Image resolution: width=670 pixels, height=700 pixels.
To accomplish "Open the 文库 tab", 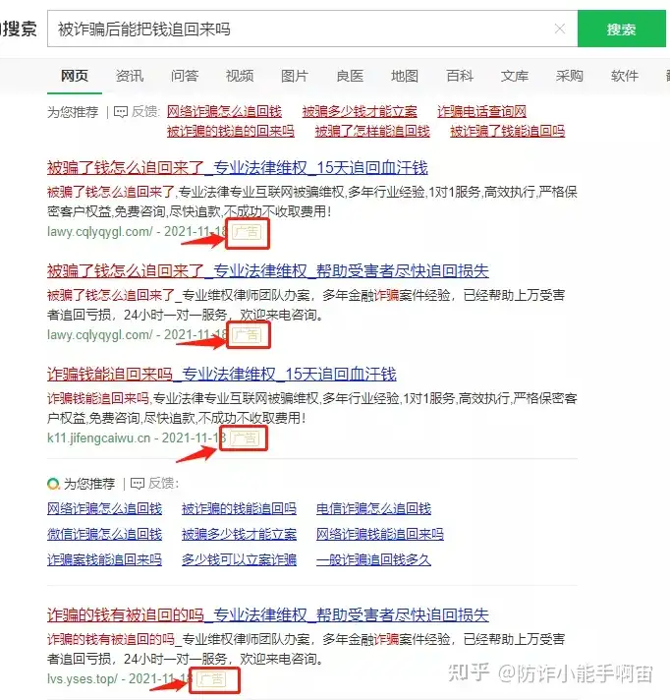I will pyautogui.click(x=515, y=76).
